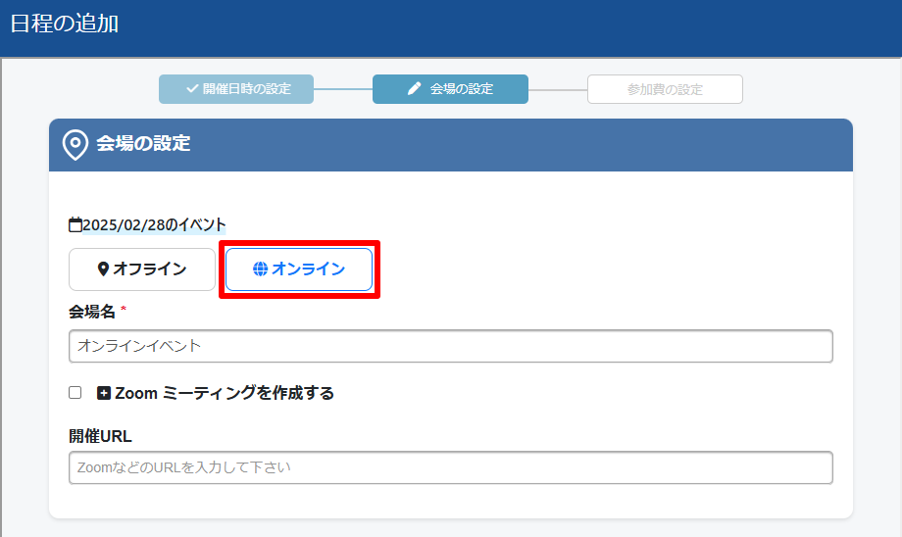The width and height of the screenshot is (902, 537).
Task: Click the location pin icon in 会場の設定 header
Action: (x=75, y=144)
